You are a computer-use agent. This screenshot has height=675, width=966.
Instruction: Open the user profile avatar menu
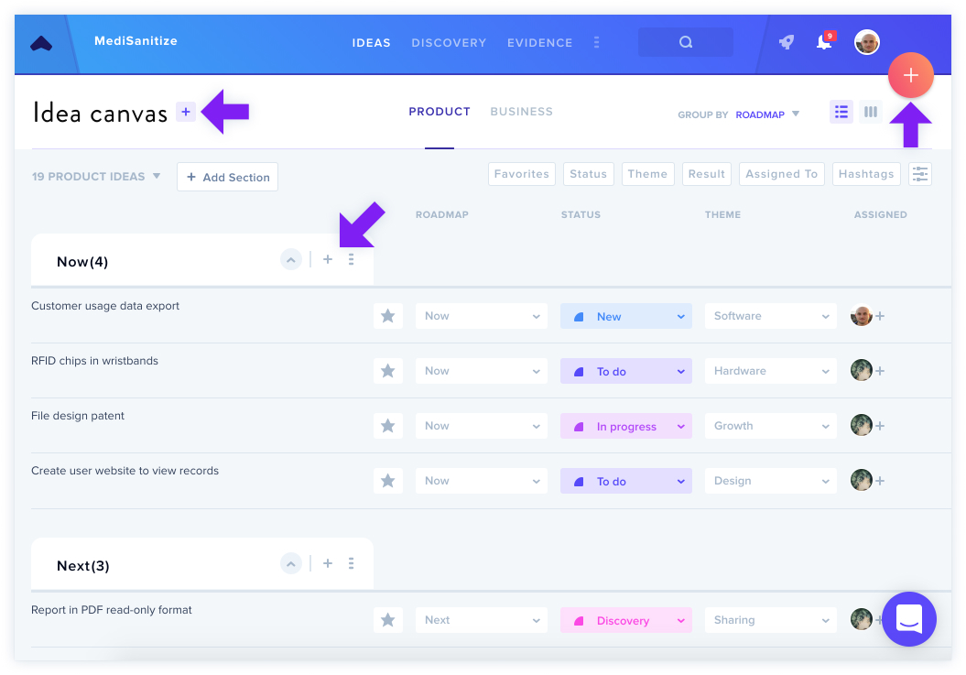(x=866, y=42)
